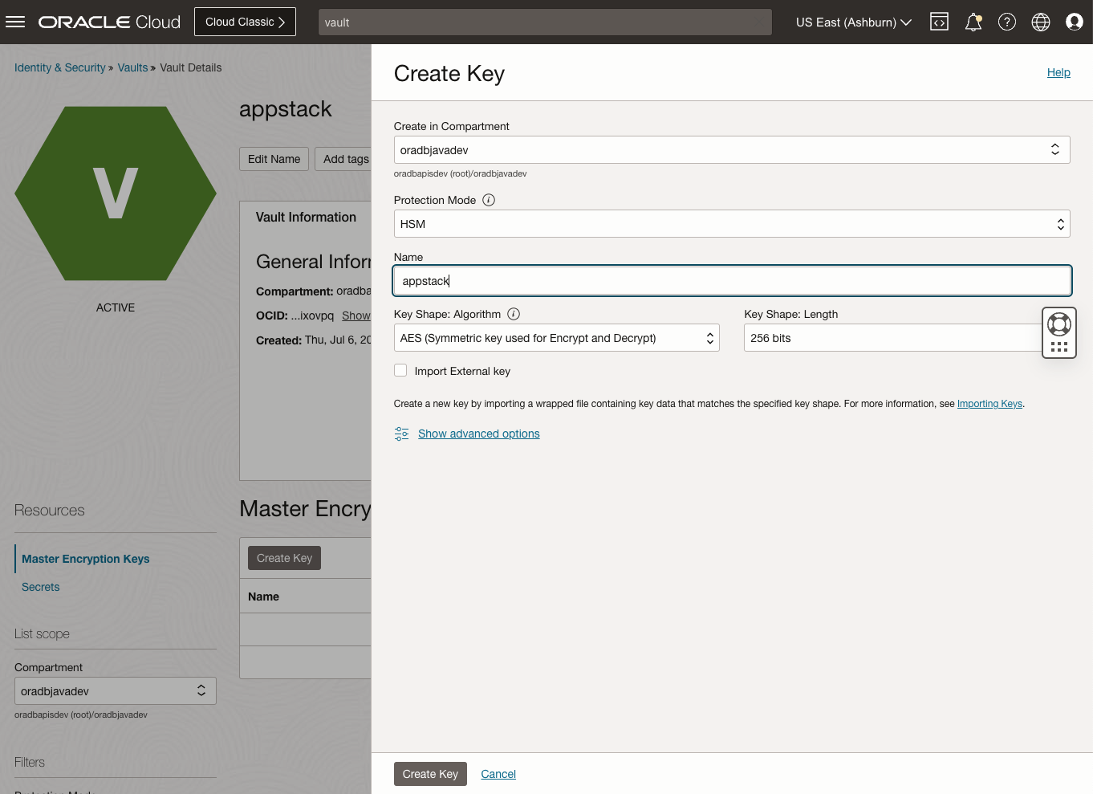Show the vault OCID
Screen dimensions: 1093x794
[x=356, y=316]
